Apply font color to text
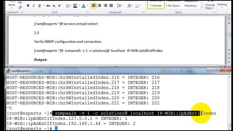 (83, 6)
